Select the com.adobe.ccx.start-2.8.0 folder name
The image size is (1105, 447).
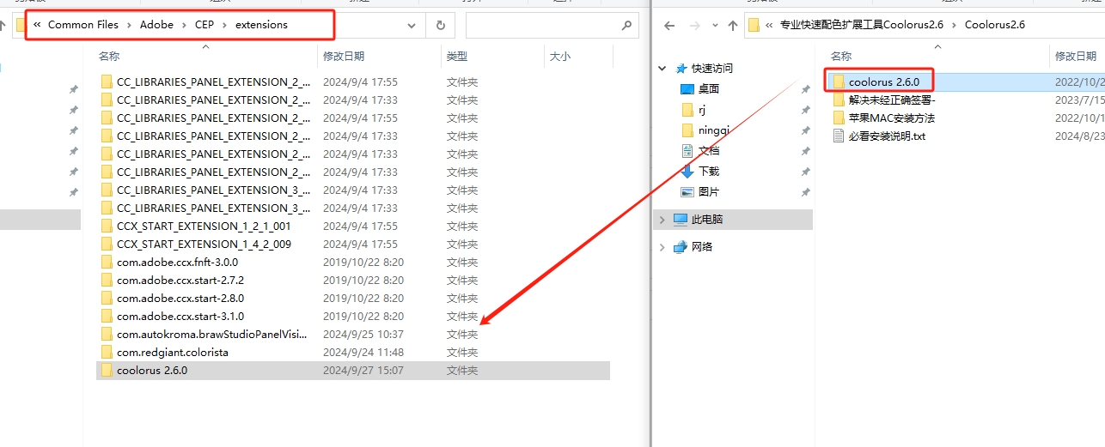pyautogui.click(x=180, y=298)
